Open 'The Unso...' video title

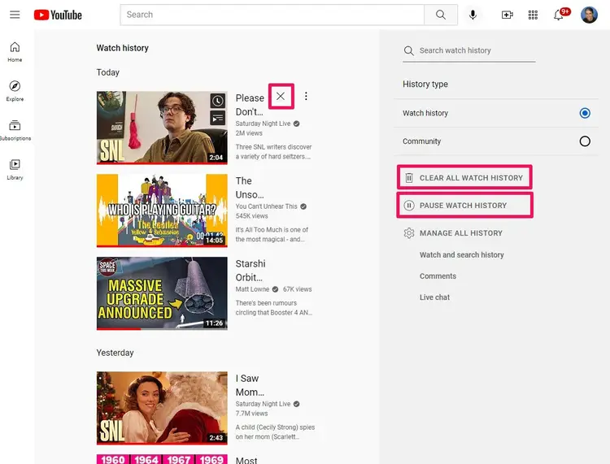(250, 188)
